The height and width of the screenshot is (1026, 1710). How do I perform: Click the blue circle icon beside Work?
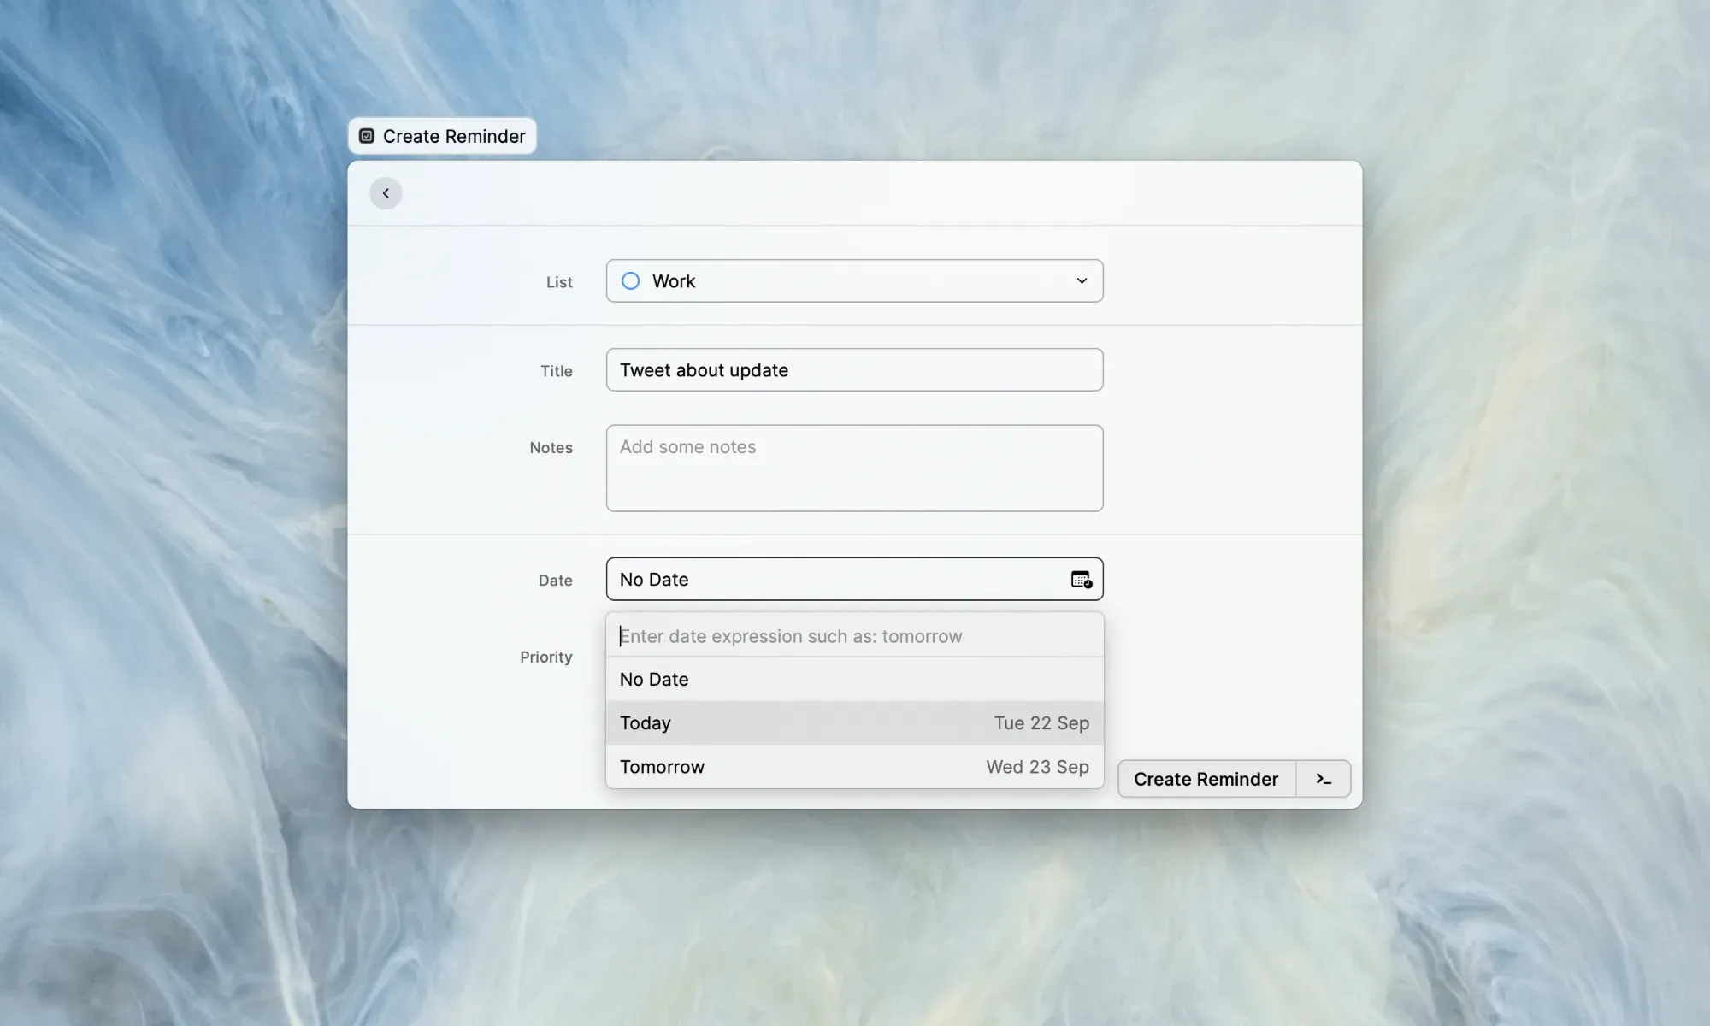[x=630, y=281]
